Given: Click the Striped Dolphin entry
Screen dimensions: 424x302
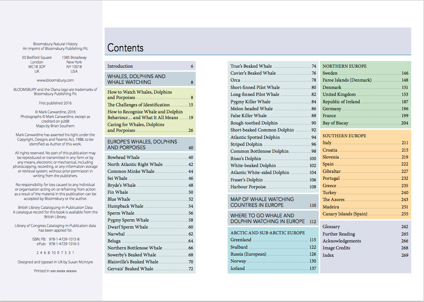Looking at the screenshot, I should pyautogui.click(x=273, y=144).
